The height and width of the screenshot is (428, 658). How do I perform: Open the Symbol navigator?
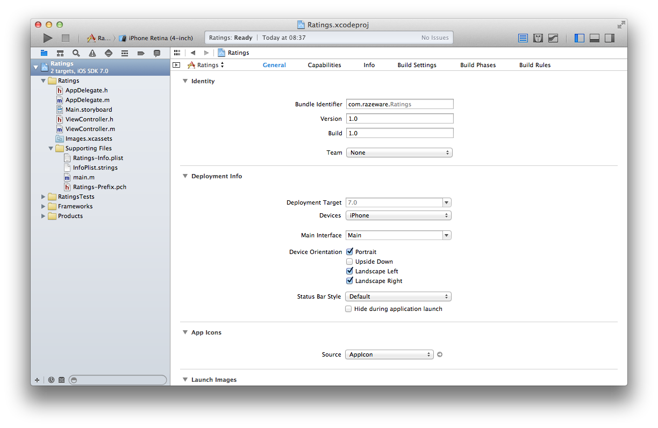coord(60,53)
